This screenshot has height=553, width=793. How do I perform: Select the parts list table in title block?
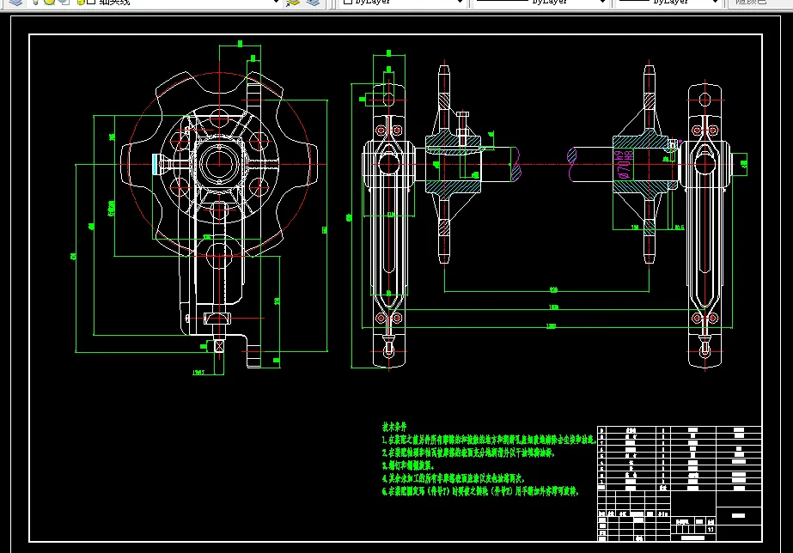pyautogui.click(x=680, y=459)
